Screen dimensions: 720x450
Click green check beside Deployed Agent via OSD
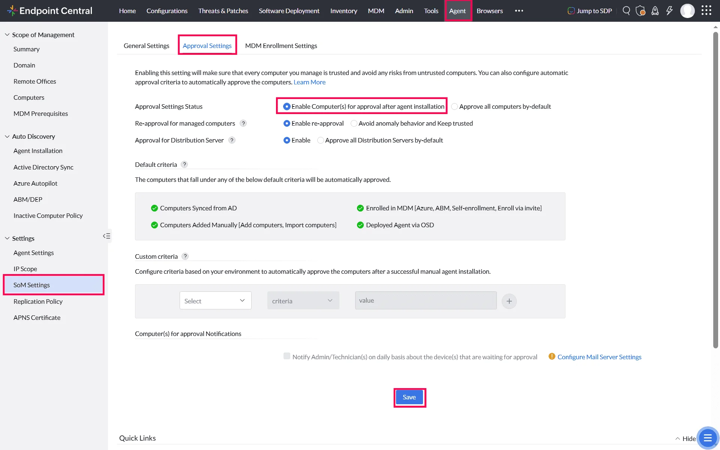pos(360,225)
